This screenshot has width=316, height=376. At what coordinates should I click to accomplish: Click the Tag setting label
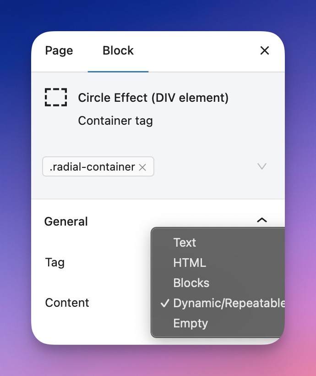[x=55, y=263]
